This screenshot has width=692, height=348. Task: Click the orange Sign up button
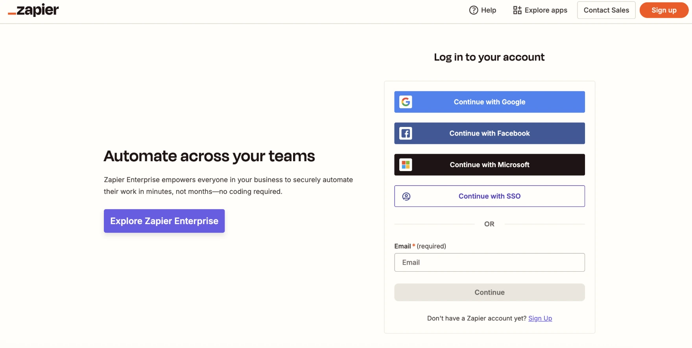664,10
